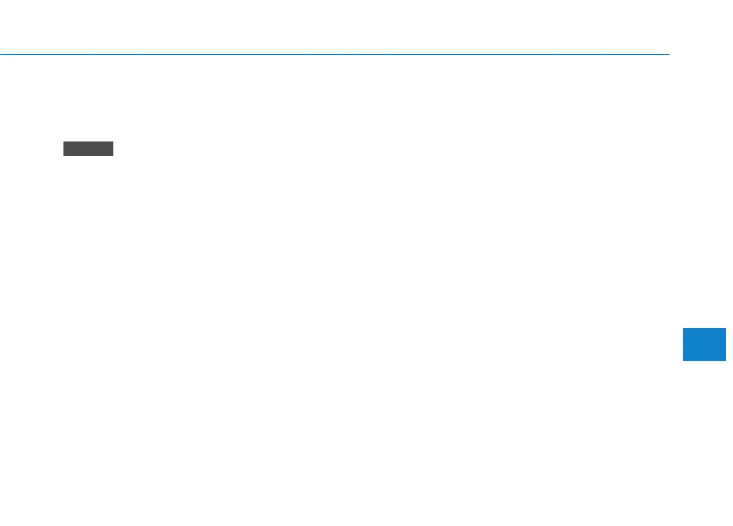
Task: Select the blue chapter tab on right edge
Action: [x=705, y=345]
